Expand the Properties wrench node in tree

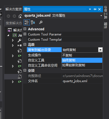tap(13, 40)
